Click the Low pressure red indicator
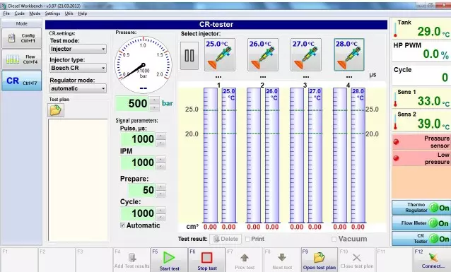The image size is (451, 272). 396,158
